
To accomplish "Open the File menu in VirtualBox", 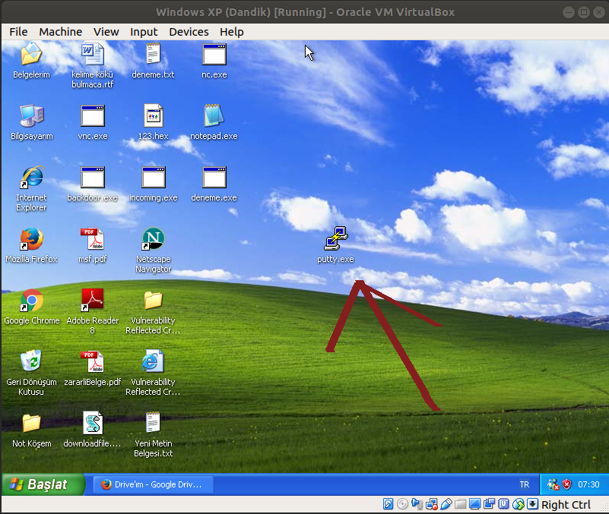I will [18, 32].
